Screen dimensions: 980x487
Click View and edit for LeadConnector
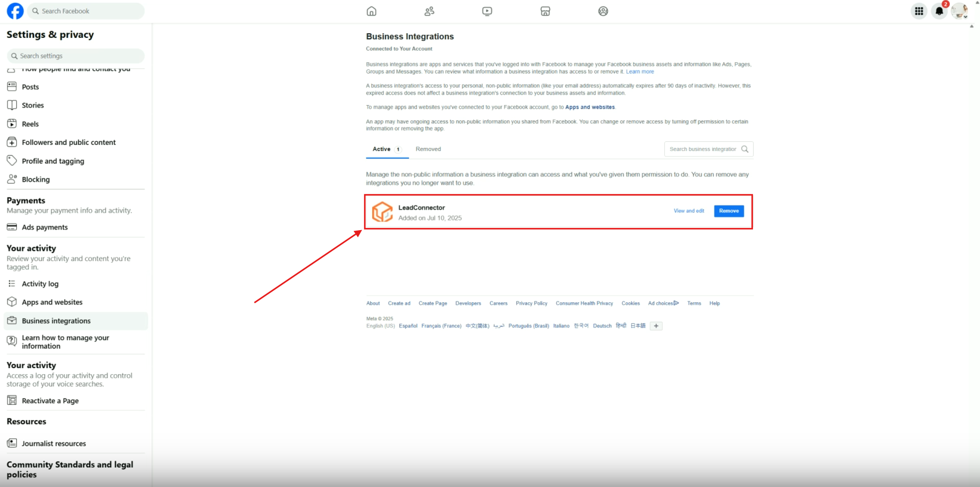tap(689, 211)
